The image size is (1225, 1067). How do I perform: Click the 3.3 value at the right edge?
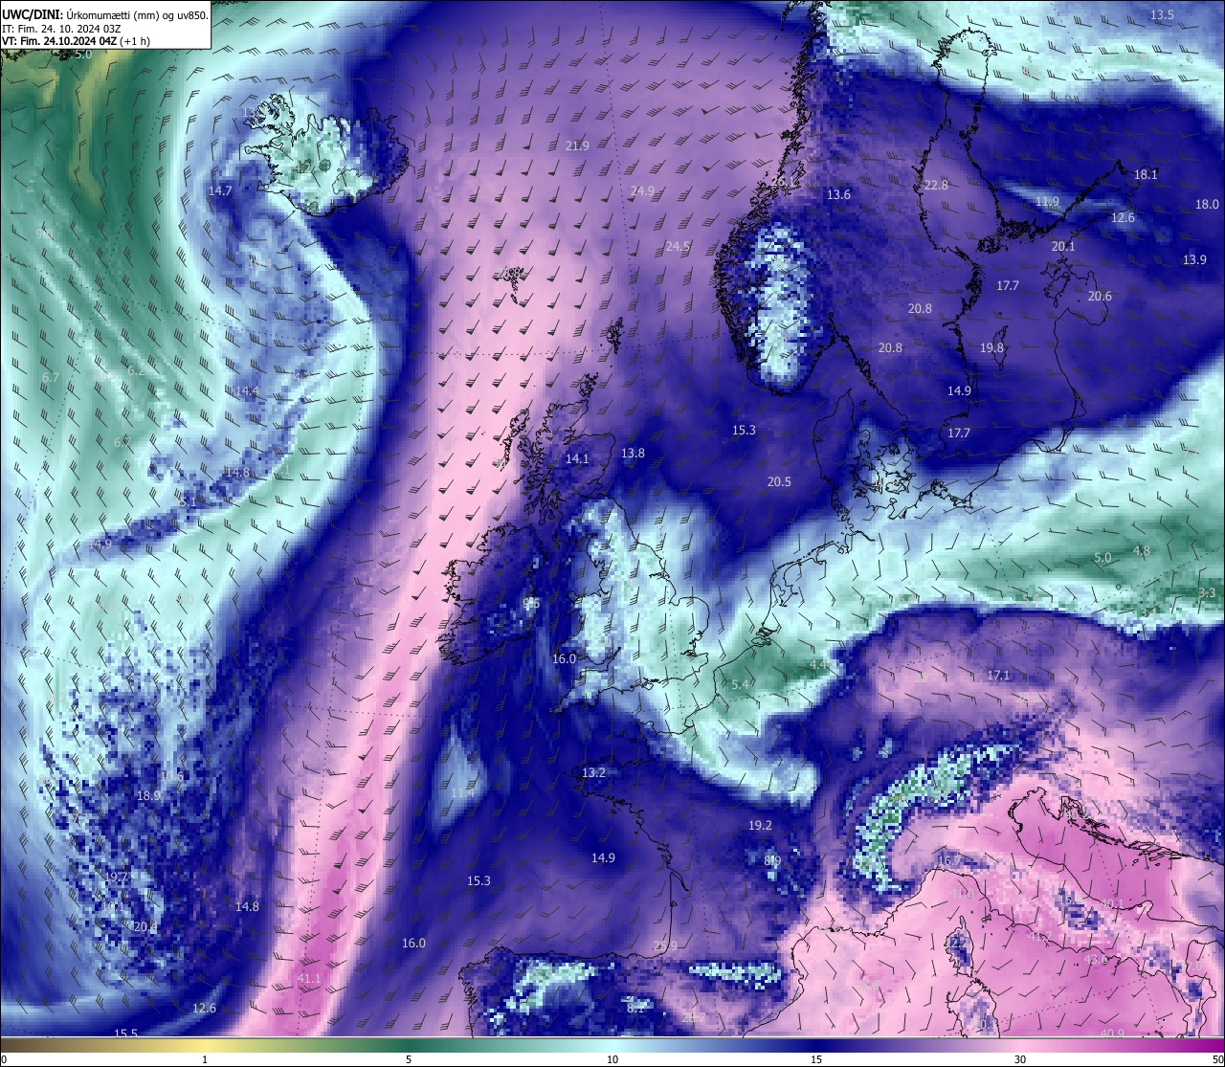pyautogui.click(x=1207, y=592)
